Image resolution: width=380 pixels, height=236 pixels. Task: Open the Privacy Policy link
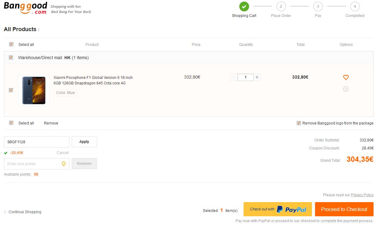[x=362, y=195]
